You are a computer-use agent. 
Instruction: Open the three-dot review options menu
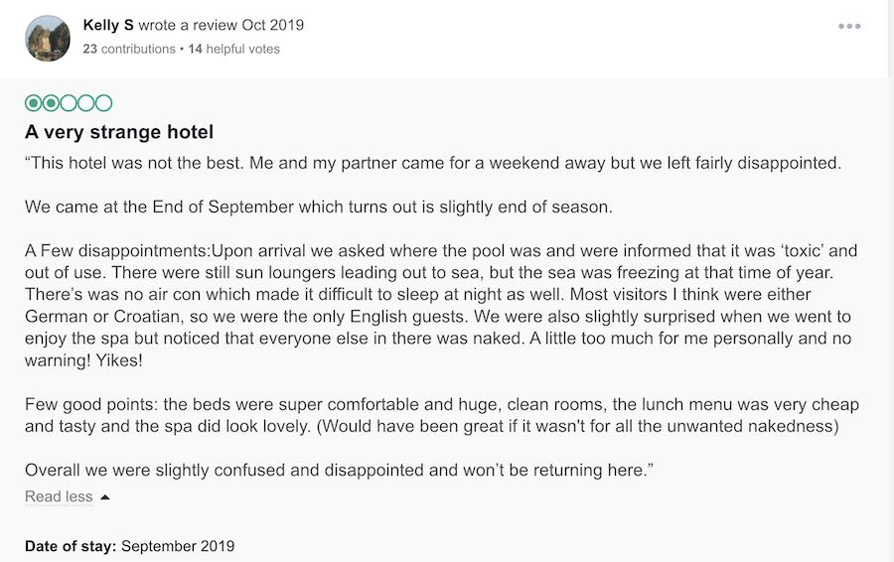tap(849, 27)
